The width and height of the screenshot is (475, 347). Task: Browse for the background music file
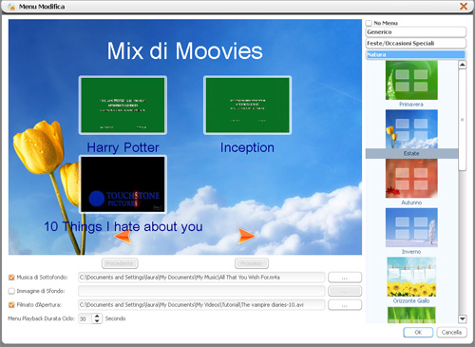click(345, 278)
